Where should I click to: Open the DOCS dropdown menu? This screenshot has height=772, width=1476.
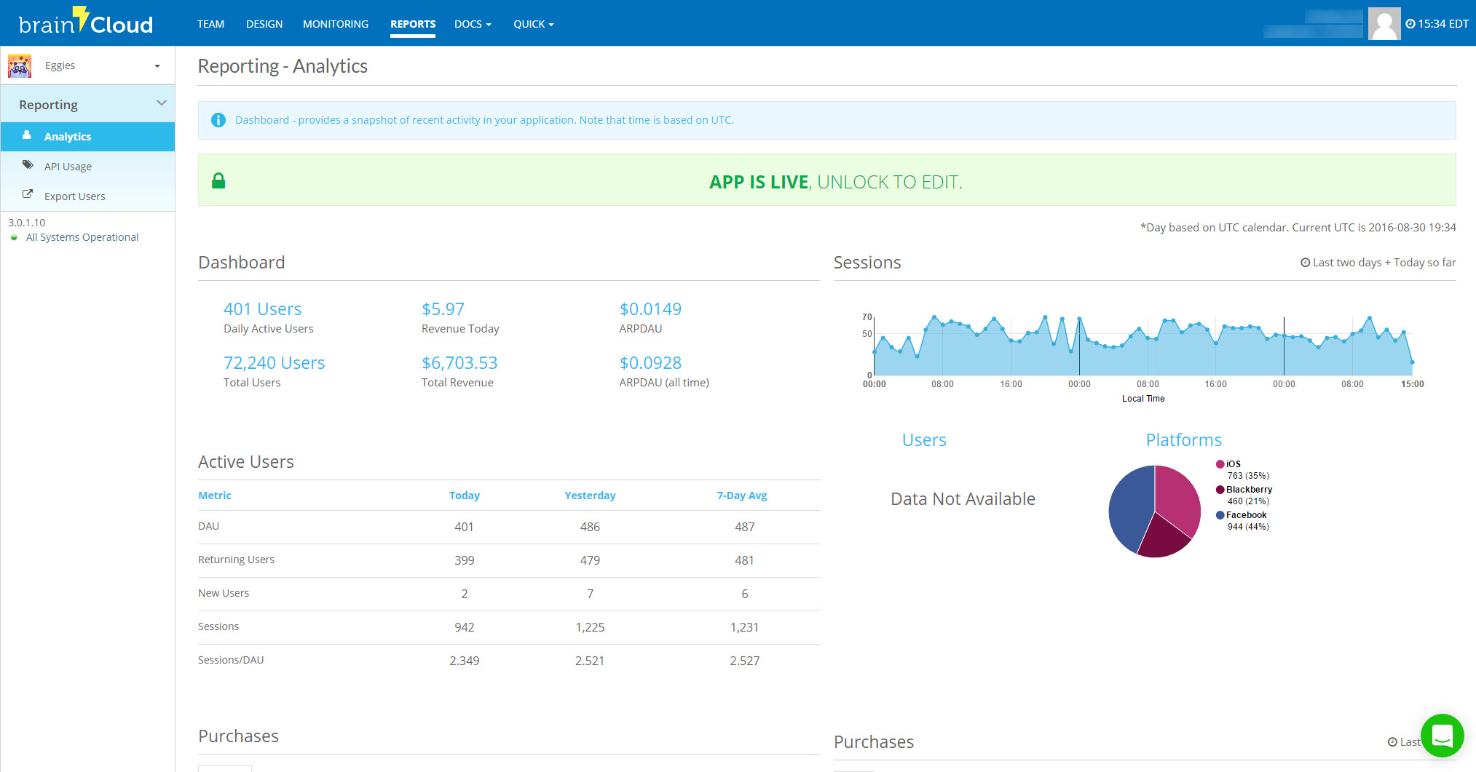pyautogui.click(x=472, y=23)
